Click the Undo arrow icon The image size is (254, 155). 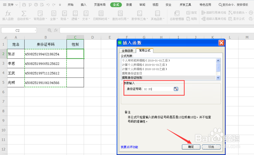[x=48, y=5]
